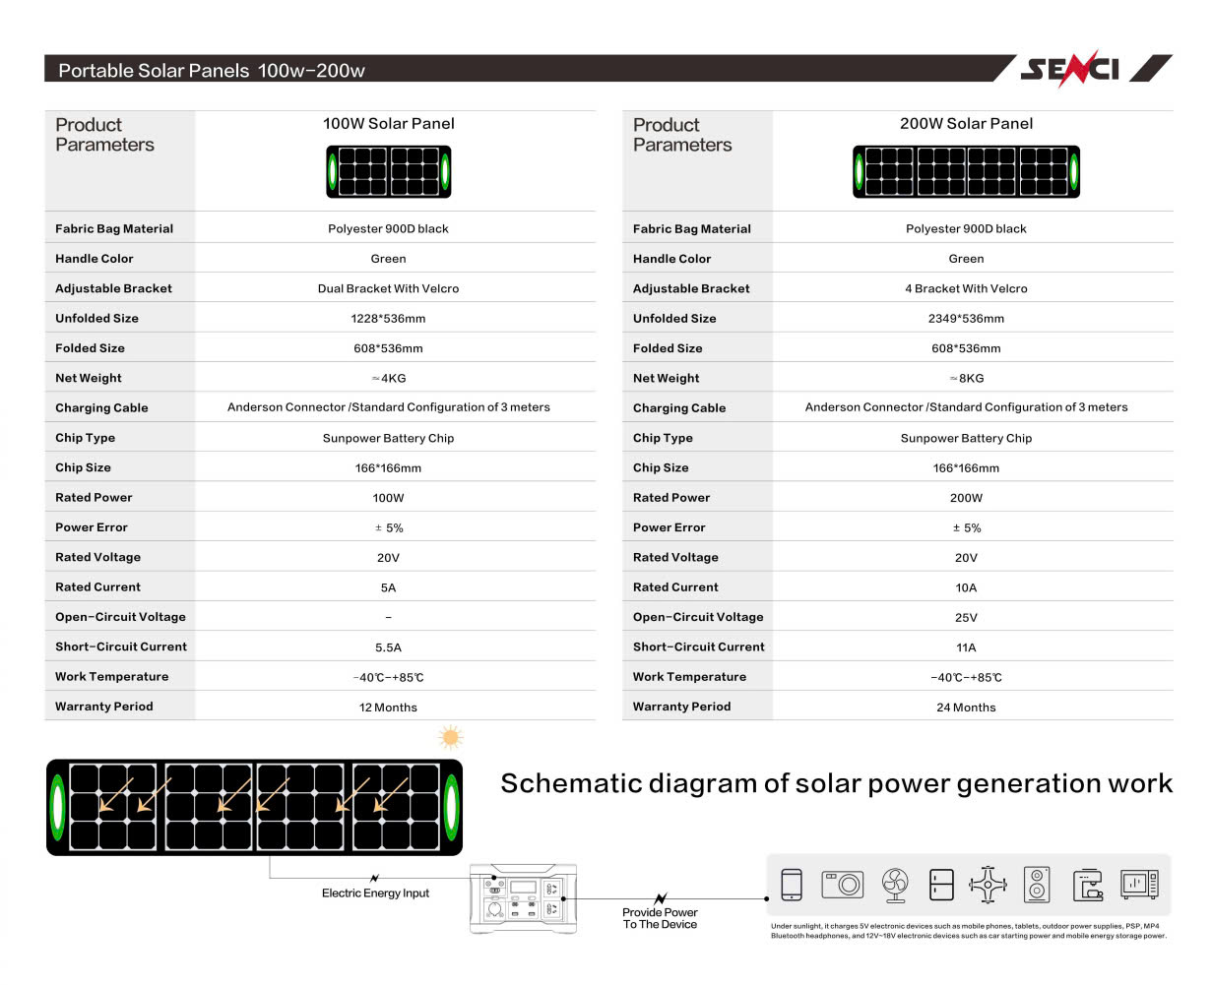Open the 100W solar panel product image
This screenshot has width=1212, height=985.
388,171
